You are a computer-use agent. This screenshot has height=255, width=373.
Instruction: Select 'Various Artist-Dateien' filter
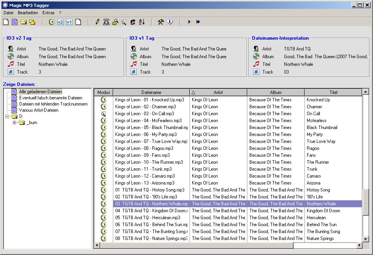(x=39, y=110)
